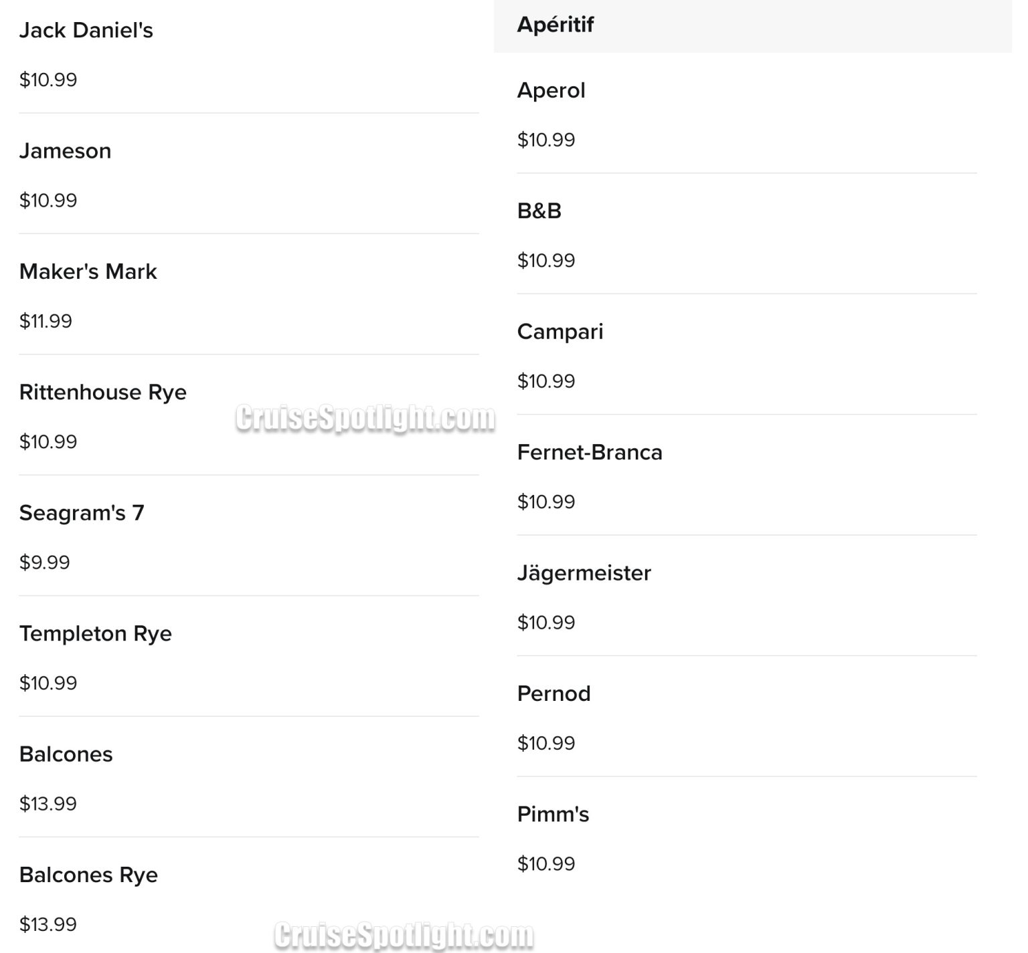Select the Jack Daniel's menu item
The width and height of the screenshot is (1028, 953).
point(86,31)
